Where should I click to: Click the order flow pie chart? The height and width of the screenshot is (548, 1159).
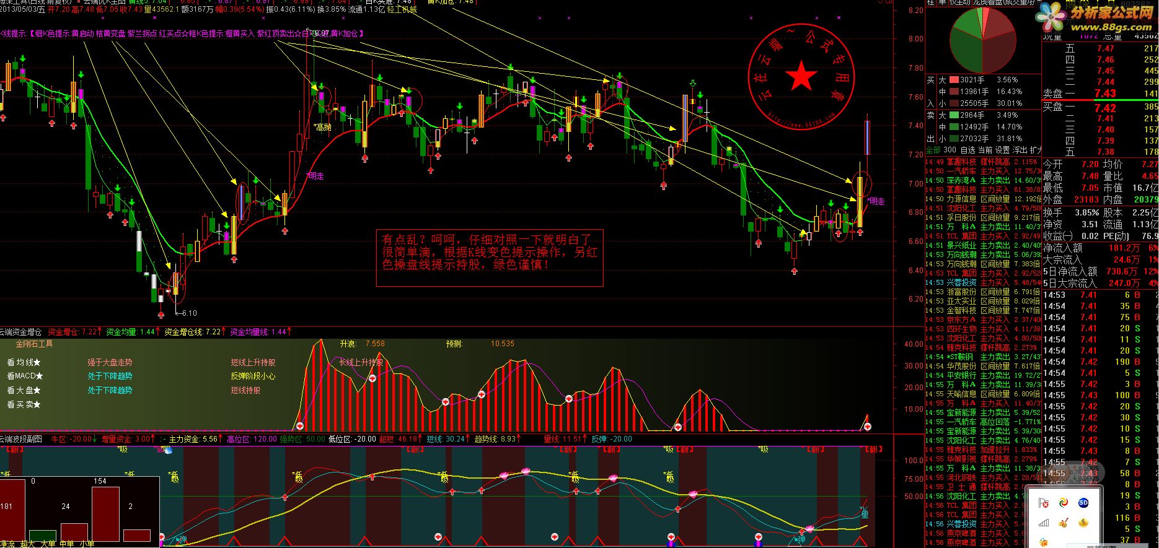pos(984,40)
